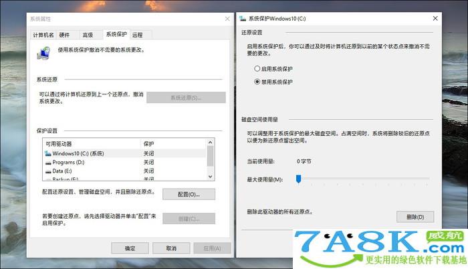Screen dimensions: 468x269
Task: Select the 启用系统保护 radio button
Action: (257, 68)
